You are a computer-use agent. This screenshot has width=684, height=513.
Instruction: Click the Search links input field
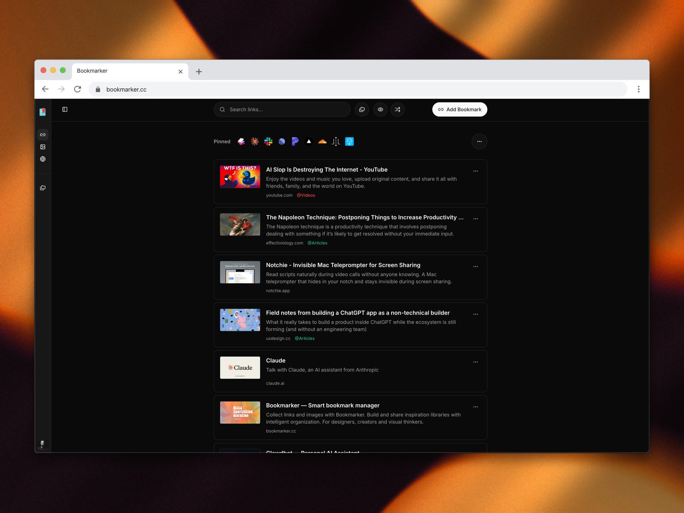(285, 109)
